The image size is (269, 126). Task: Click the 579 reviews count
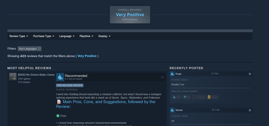[130, 19]
